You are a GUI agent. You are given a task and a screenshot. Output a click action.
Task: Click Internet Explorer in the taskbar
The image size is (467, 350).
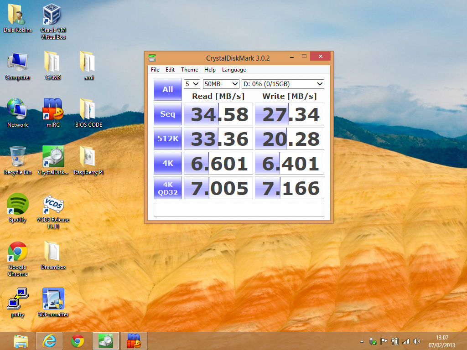click(49, 340)
